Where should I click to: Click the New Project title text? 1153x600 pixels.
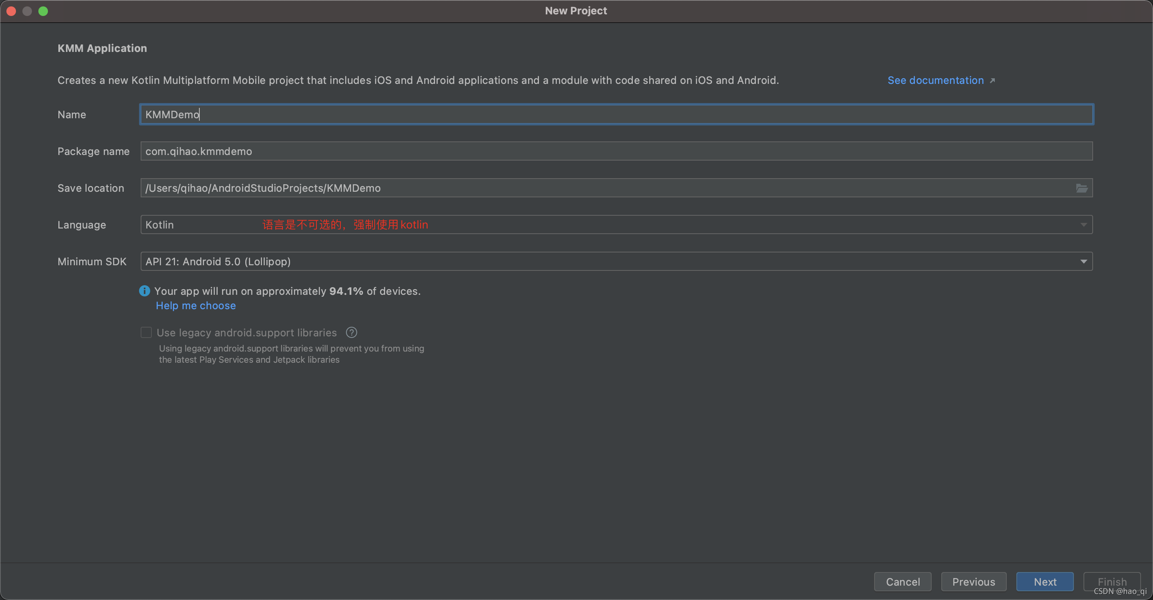click(x=576, y=11)
